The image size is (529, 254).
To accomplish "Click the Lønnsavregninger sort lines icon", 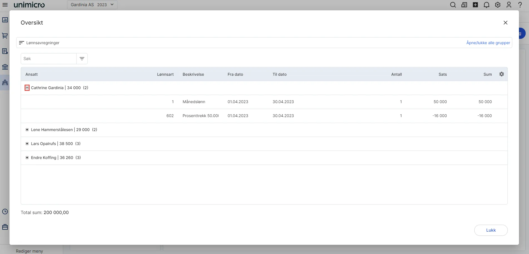I will click(22, 43).
